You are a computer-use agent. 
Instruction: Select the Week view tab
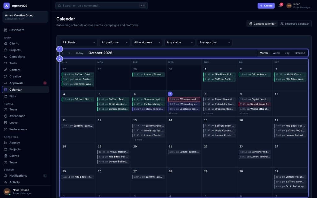[276, 53]
